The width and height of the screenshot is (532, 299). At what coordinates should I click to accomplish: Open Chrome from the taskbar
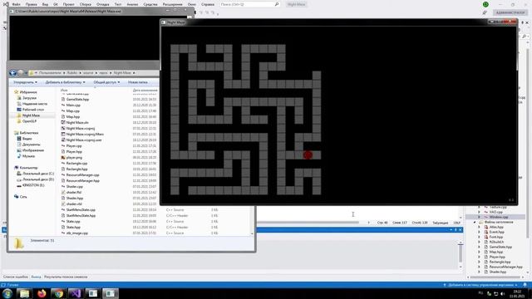click(x=59, y=293)
